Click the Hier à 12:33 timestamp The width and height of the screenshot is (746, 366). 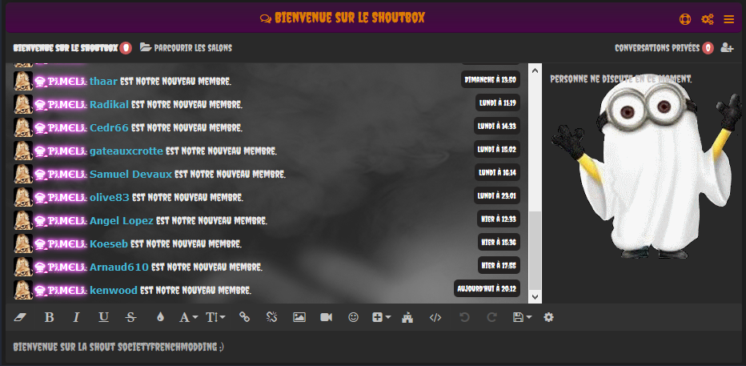pyautogui.click(x=499, y=219)
